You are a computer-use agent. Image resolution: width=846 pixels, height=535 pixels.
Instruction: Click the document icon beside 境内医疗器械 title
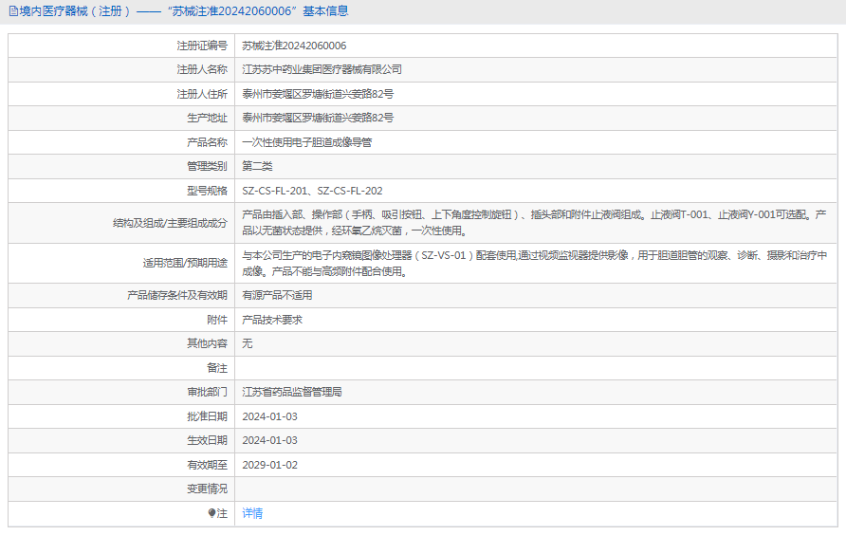pos(13,11)
